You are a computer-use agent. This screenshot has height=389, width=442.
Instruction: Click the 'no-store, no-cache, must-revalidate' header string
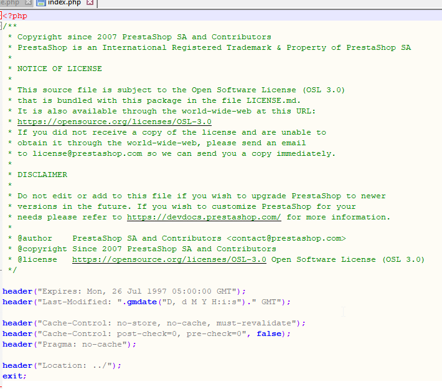point(206,323)
